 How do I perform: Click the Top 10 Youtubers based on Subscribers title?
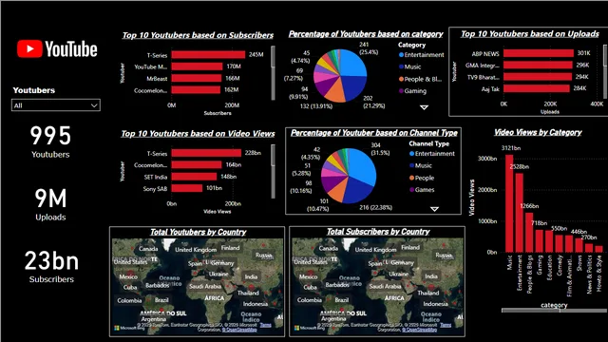[x=198, y=35]
